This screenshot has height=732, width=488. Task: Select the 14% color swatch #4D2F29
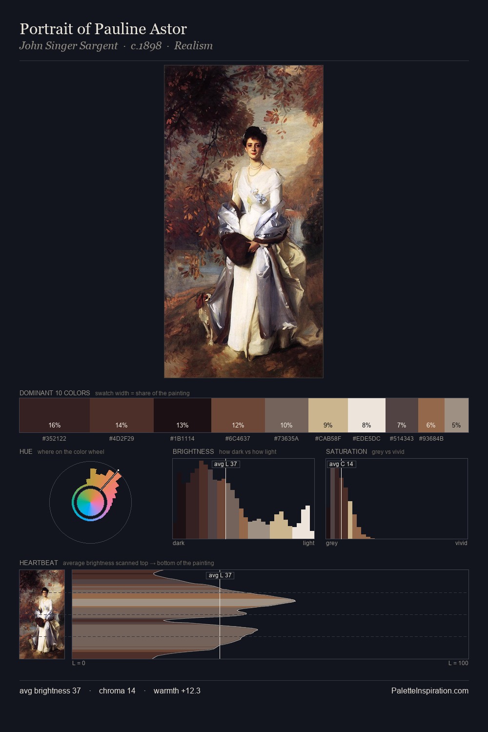122,415
